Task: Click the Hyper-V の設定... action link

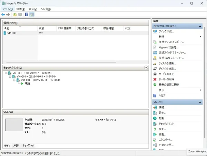Action: (x=169, y=47)
